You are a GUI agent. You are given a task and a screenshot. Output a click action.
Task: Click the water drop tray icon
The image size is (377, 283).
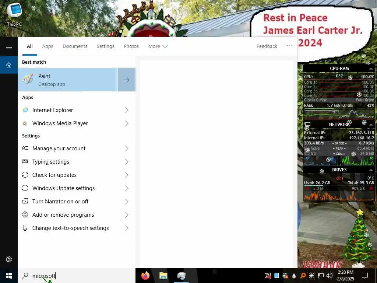pyautogui.click(x=294, y=276)
